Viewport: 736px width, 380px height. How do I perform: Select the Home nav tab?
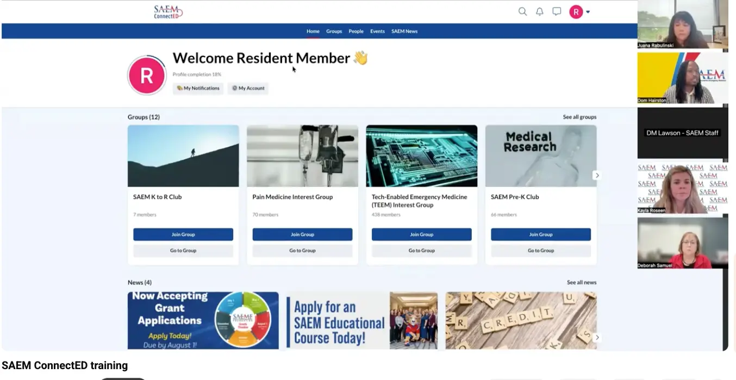pos(313,32)
